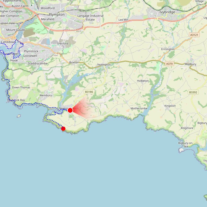Click the Wembury village label
The height and width of the screenshot is (207, 207).
(x=46, y=95)
